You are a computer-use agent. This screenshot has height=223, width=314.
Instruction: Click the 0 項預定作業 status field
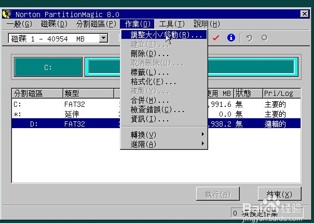coord(267,213)
